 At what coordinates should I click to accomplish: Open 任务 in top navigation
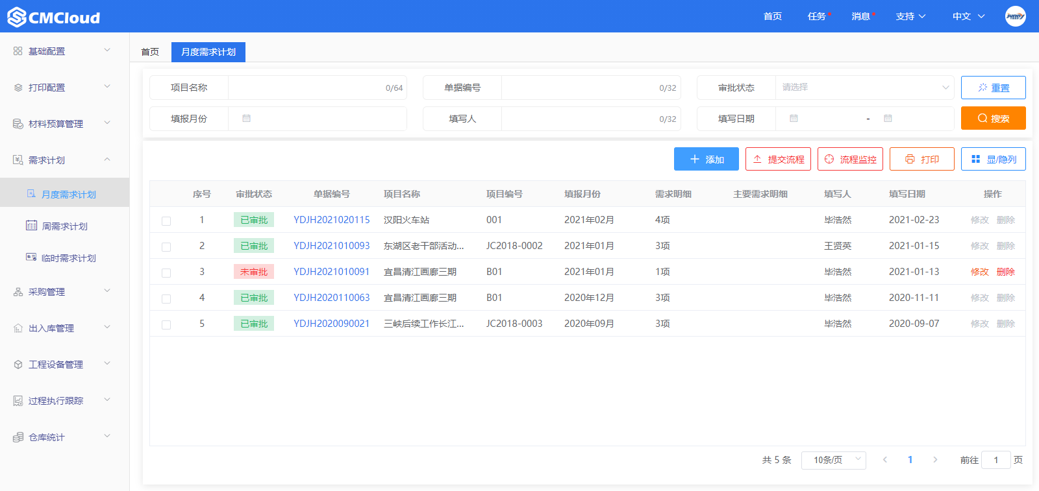[817, 16]
